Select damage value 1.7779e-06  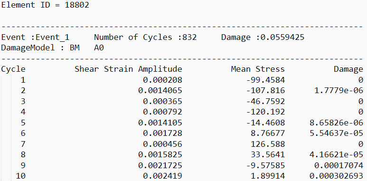pos(339,90)
